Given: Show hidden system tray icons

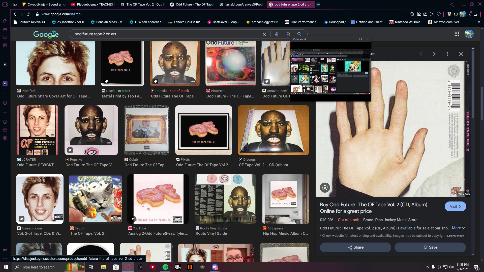Looking at the screenshot, I should click(x=427, y=267).
